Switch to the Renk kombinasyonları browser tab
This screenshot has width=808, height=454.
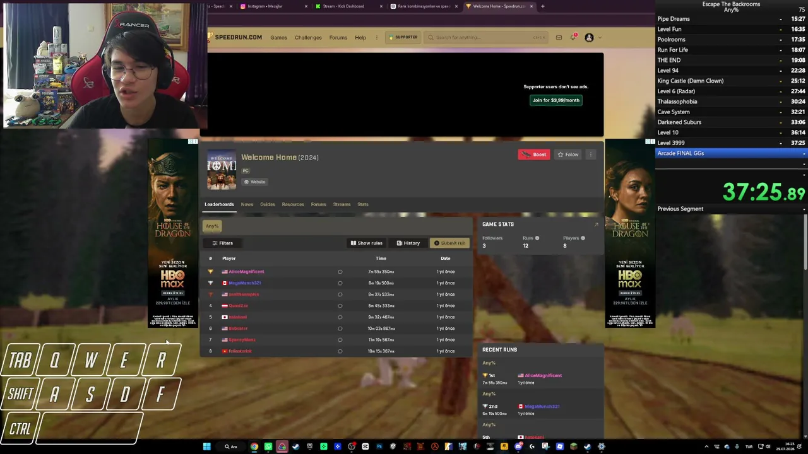(424, 6)
